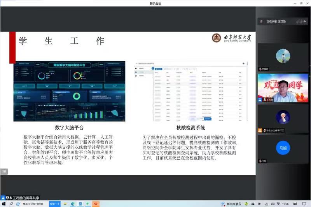
Task: Open the WPS app in the taskbar
Action: [x=95, y=204]
